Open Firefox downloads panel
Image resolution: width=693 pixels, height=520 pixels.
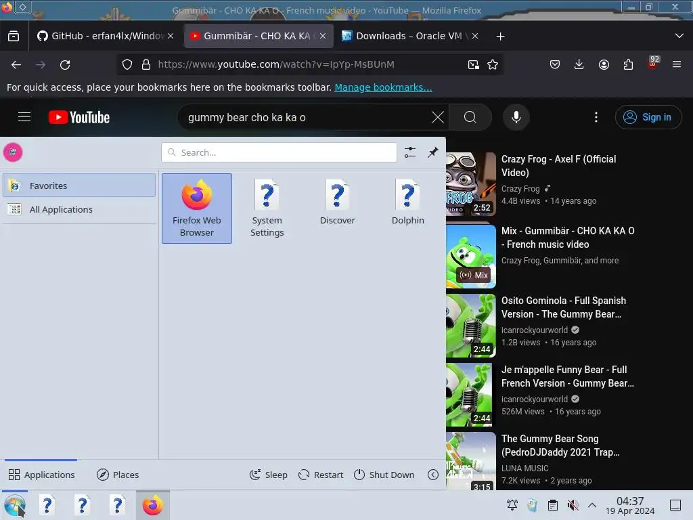pyautogui.click(x=579, y=64)
